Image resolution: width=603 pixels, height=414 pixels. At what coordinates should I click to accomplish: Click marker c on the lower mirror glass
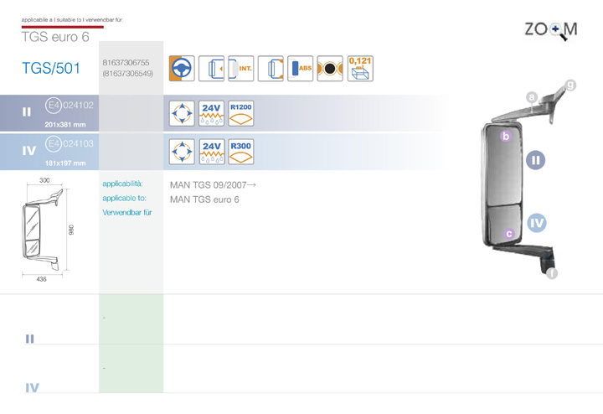click(x=508, y=235)
